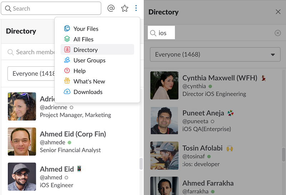Click the phone emoji next to Ahmed Eid

(x=79, y=169)
